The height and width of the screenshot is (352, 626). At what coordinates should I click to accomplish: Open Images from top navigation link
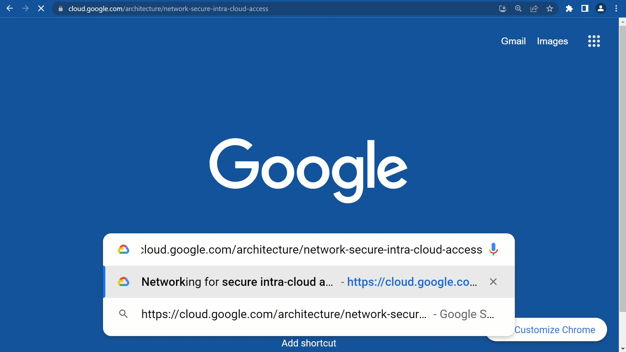pos(553,41)
